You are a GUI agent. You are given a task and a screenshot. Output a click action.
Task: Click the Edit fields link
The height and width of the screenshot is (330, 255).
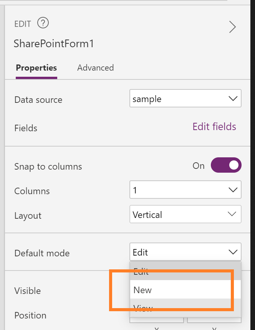coord(214,127)
